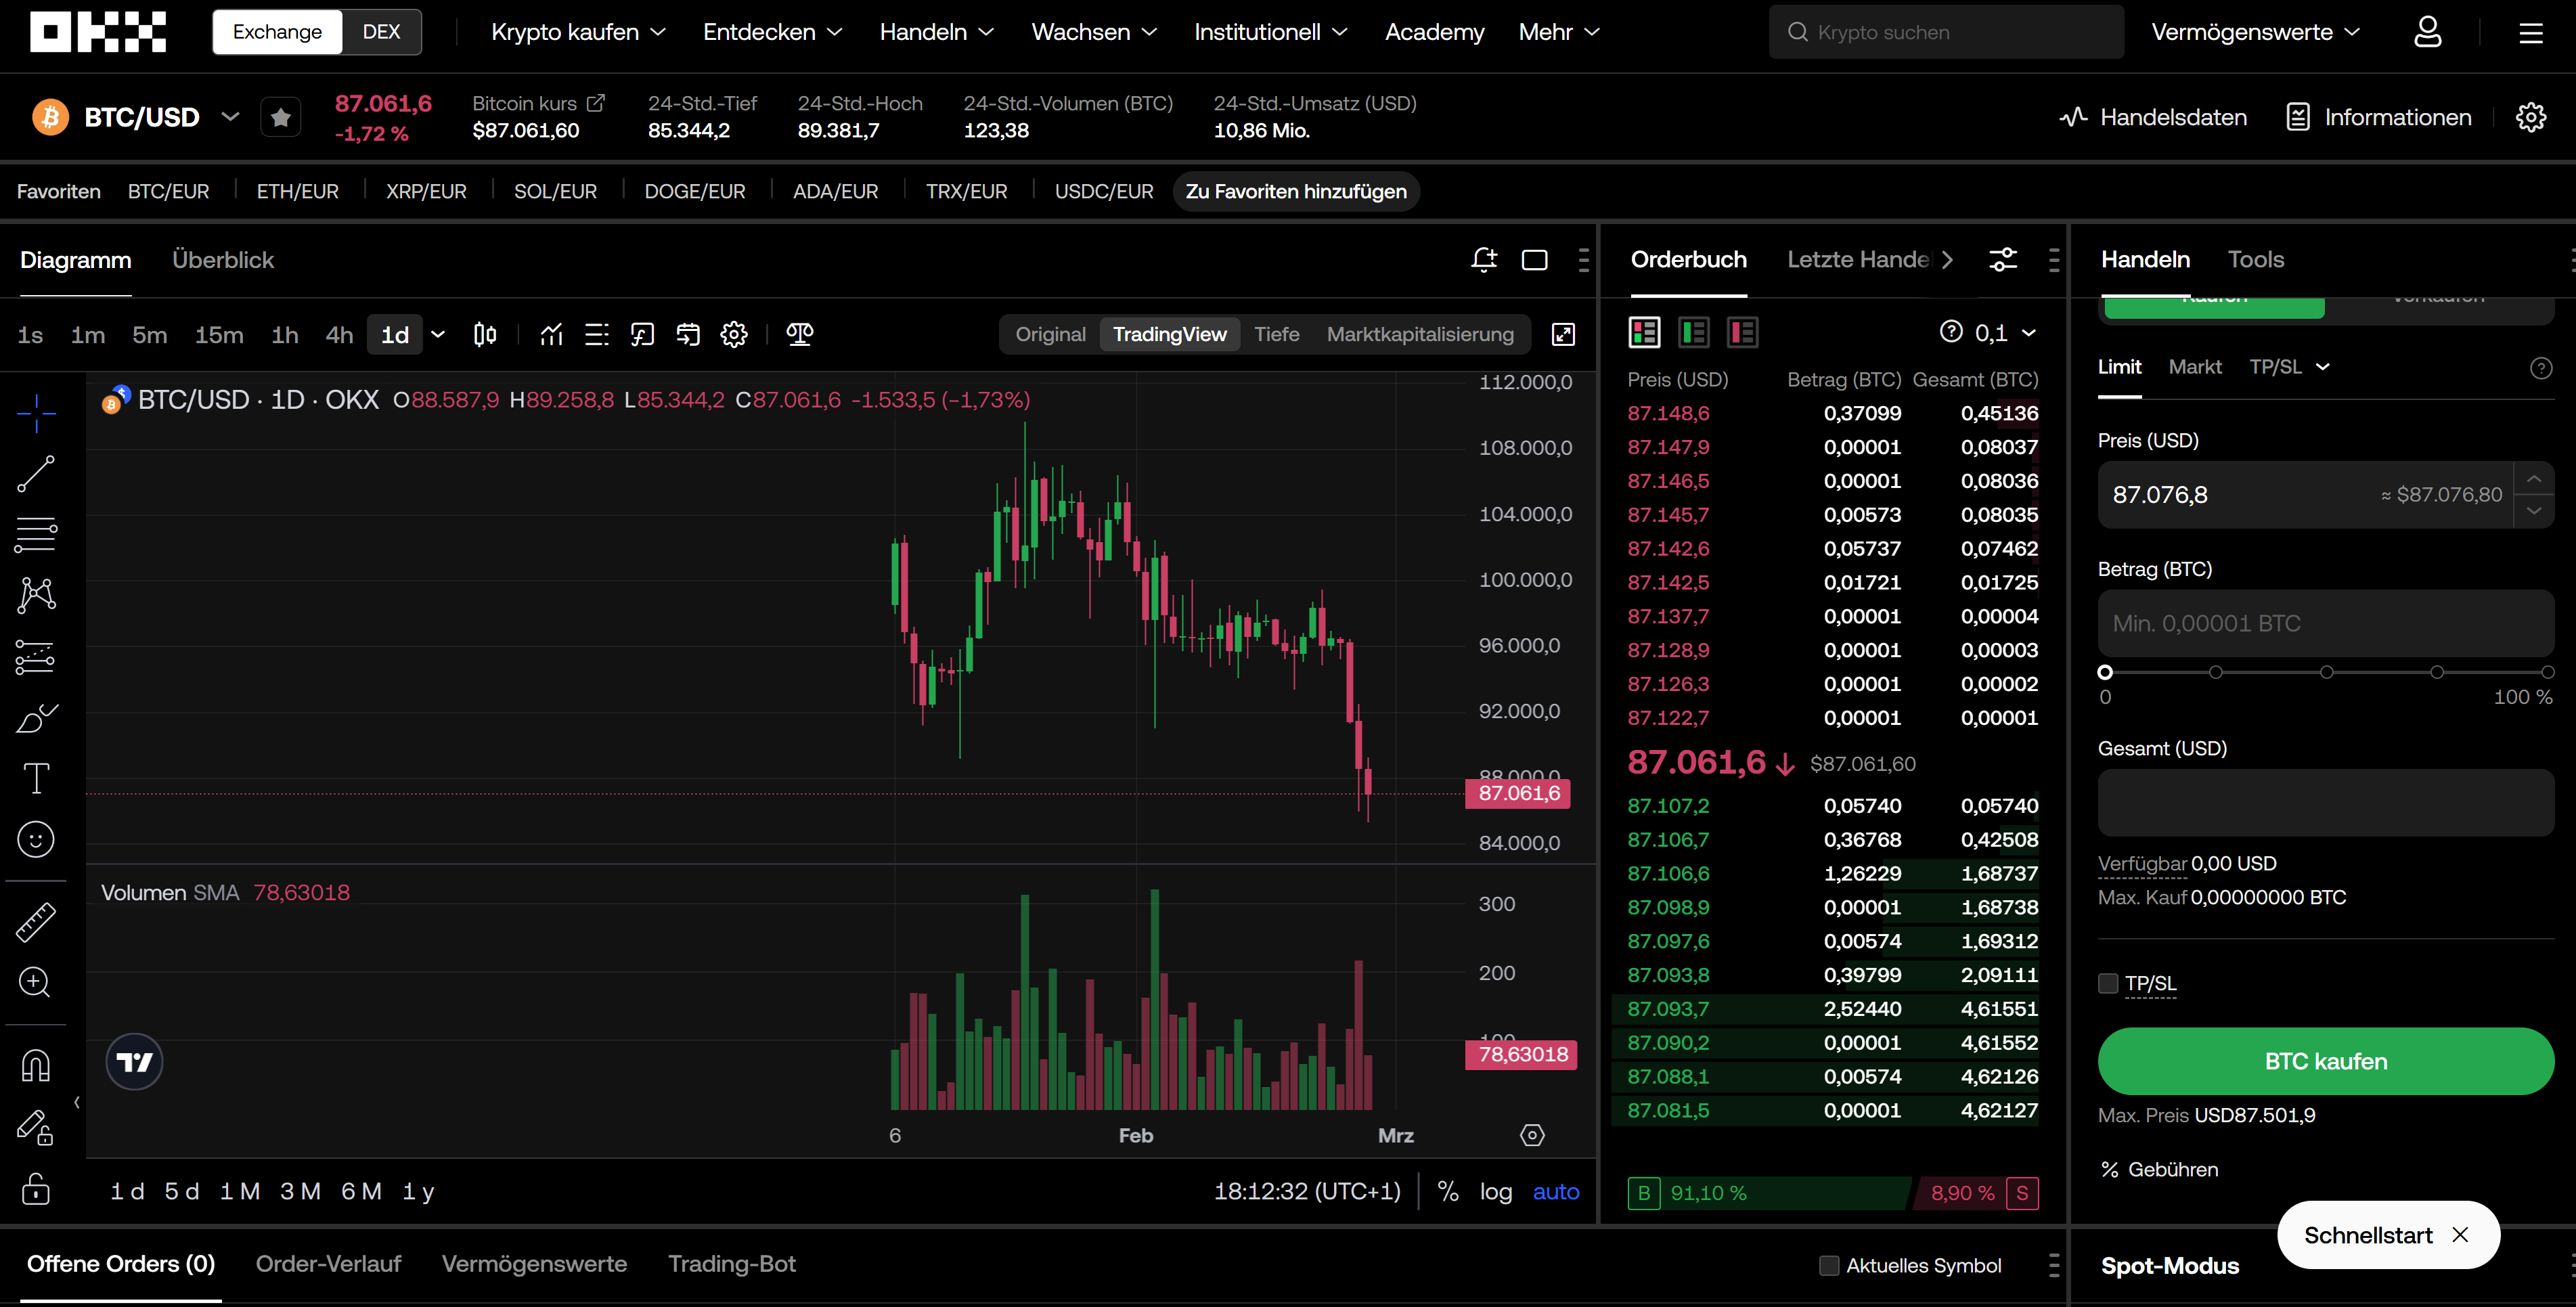Expand chart to fullscreen
The height and width of the screenshot is (1307, 2576).
pos(1563,335)
